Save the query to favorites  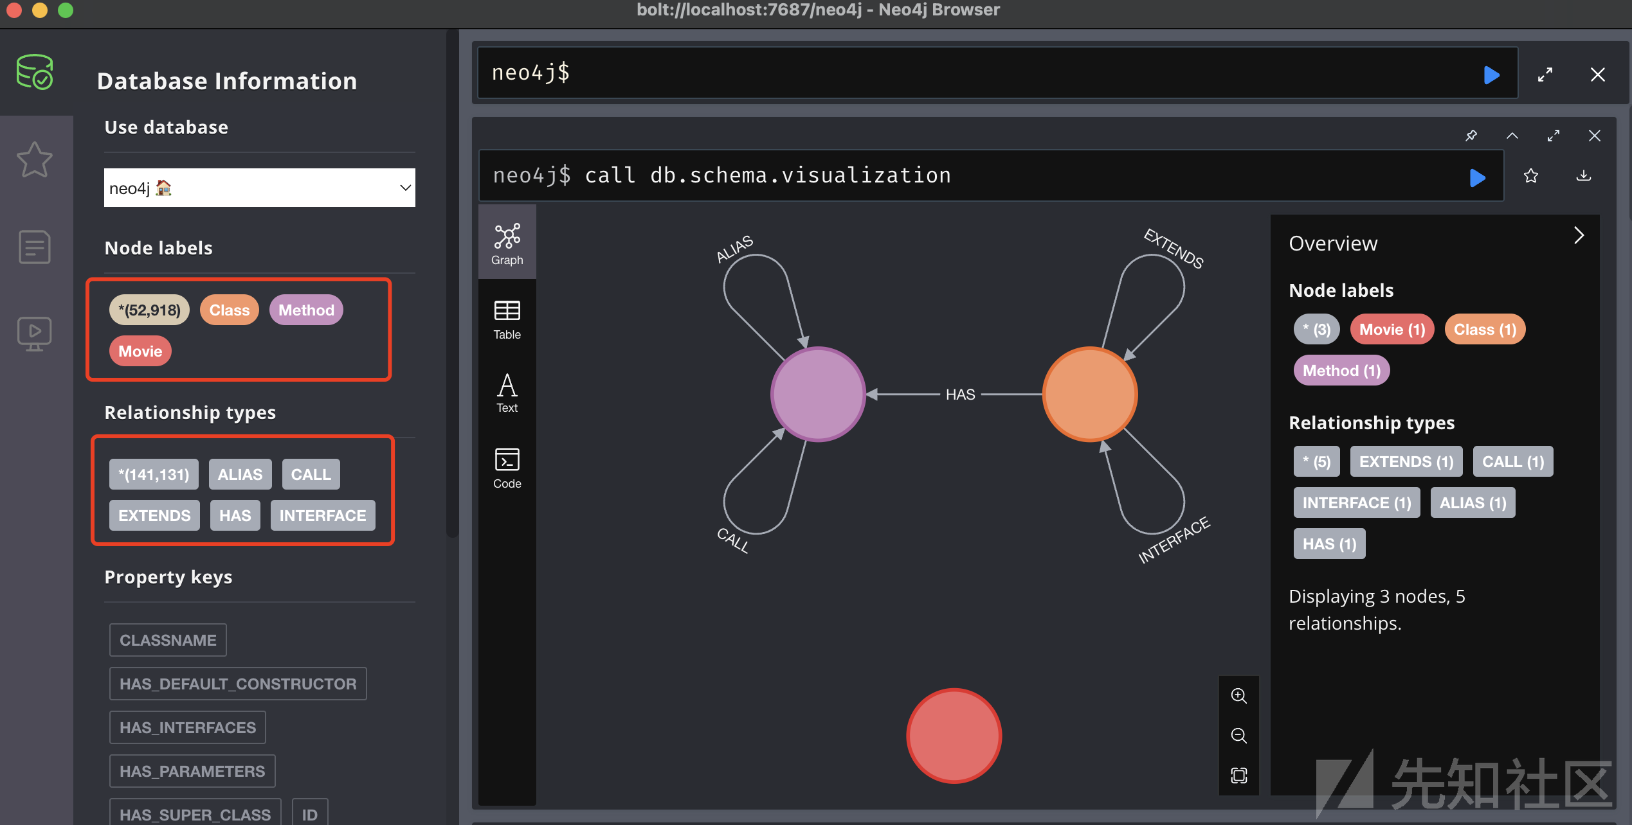tap(1531, 175)
